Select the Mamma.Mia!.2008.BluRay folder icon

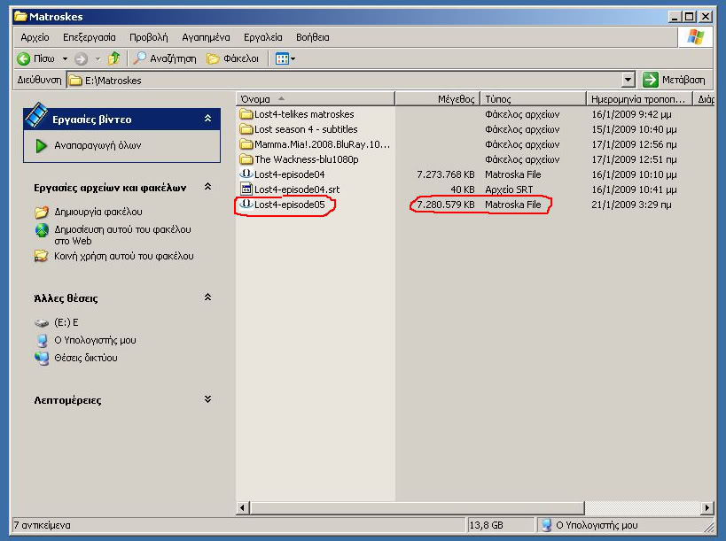[x=246, y=144]
